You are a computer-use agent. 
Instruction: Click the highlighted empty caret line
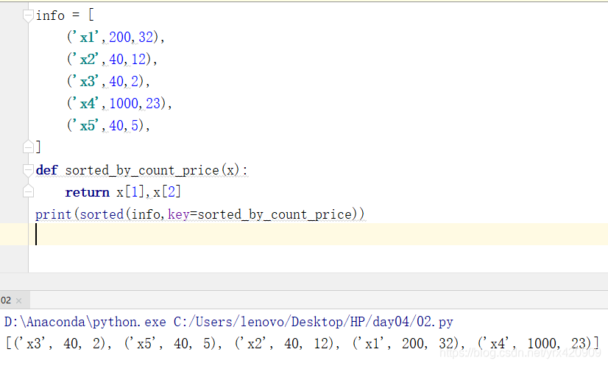304,234
